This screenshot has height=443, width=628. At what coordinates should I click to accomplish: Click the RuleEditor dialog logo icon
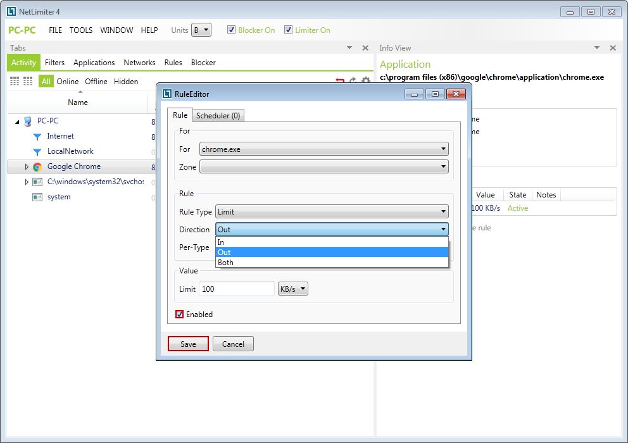click(x=167, y=94)
